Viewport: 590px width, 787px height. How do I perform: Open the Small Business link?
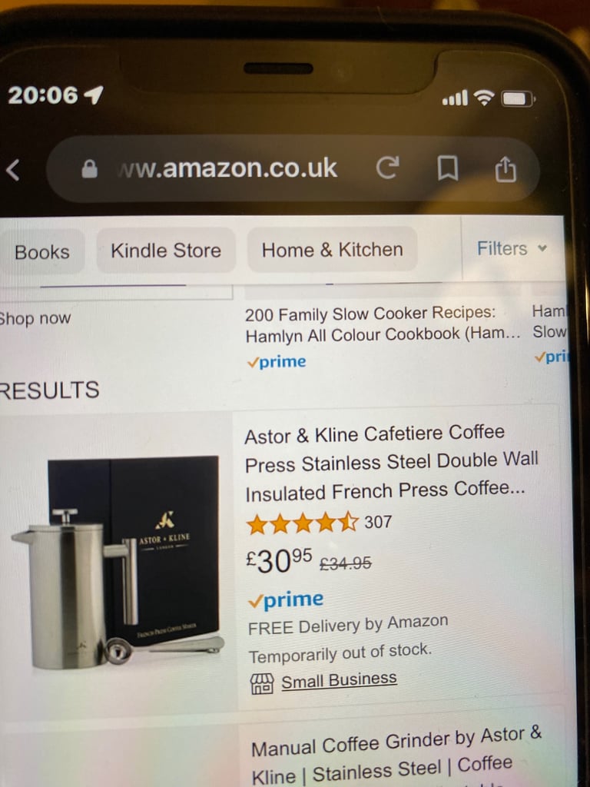[339, 681]
